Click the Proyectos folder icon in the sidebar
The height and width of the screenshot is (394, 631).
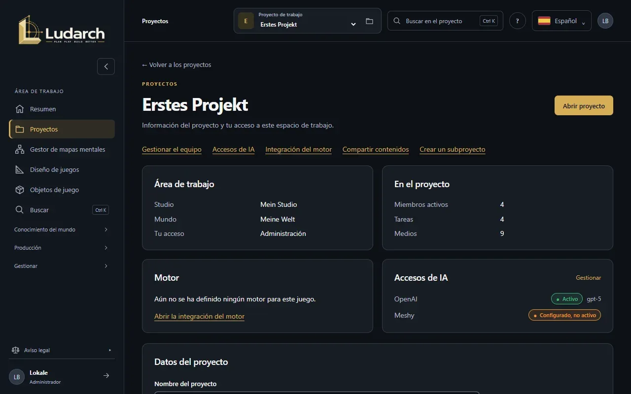(20, 129)
